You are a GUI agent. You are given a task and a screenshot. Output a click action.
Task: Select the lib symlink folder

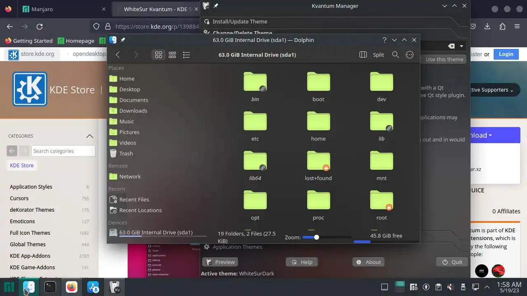(x=382, y=121)
